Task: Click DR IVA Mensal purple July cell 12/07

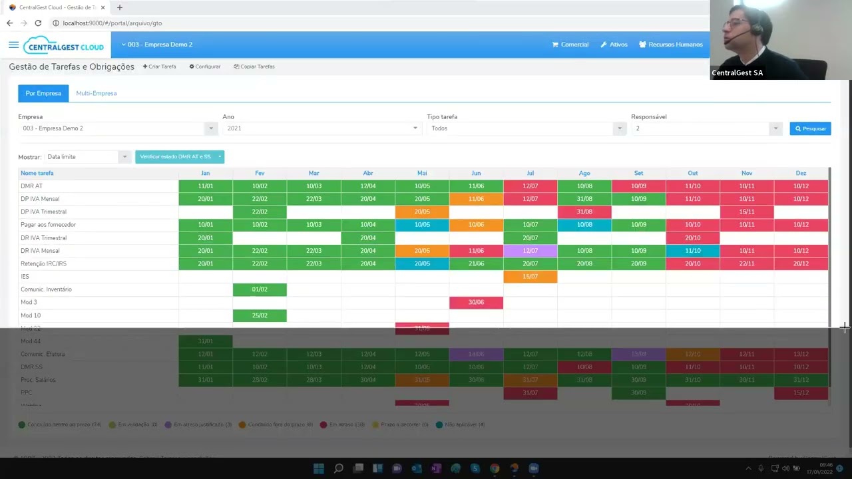Action: (531, 251)
